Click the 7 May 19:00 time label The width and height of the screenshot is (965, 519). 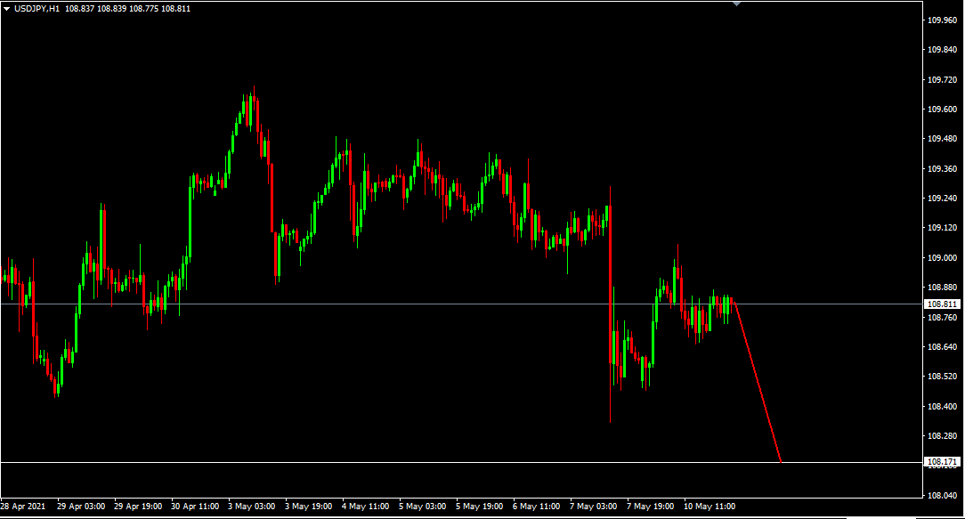coord(651,507)
